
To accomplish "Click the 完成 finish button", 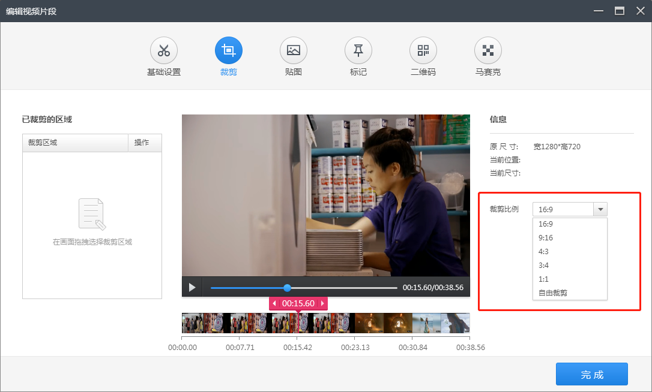I will click(x=591, y=375).
